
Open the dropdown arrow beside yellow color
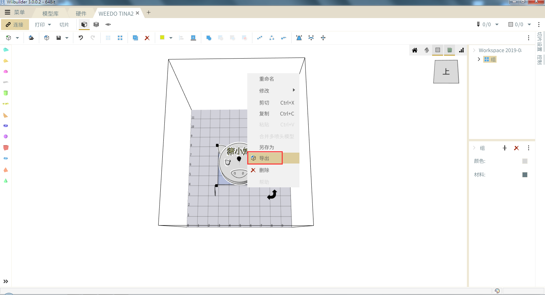[171, 38]
